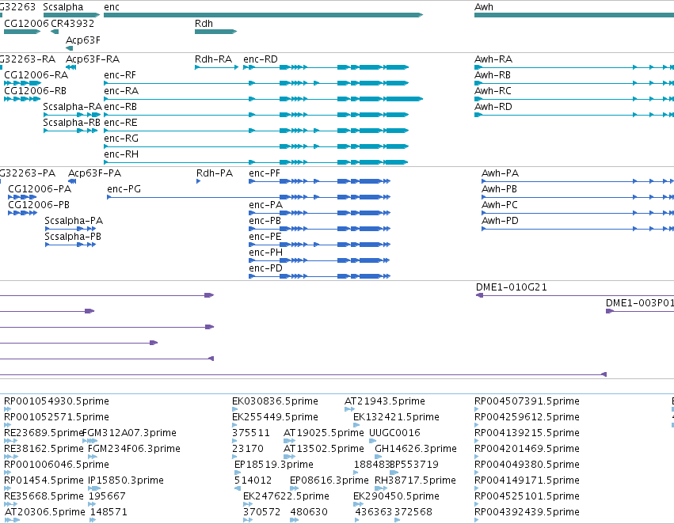Select the enc-PF protein label
The image size is (674, 524).
pyautogui.click(x=265, y=173)
